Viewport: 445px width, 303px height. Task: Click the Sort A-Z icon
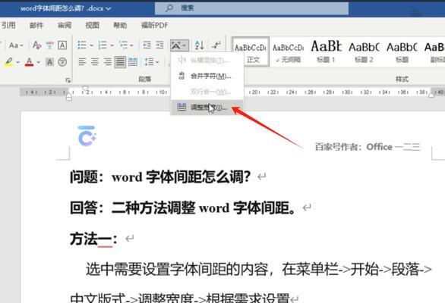pos(200,45)
